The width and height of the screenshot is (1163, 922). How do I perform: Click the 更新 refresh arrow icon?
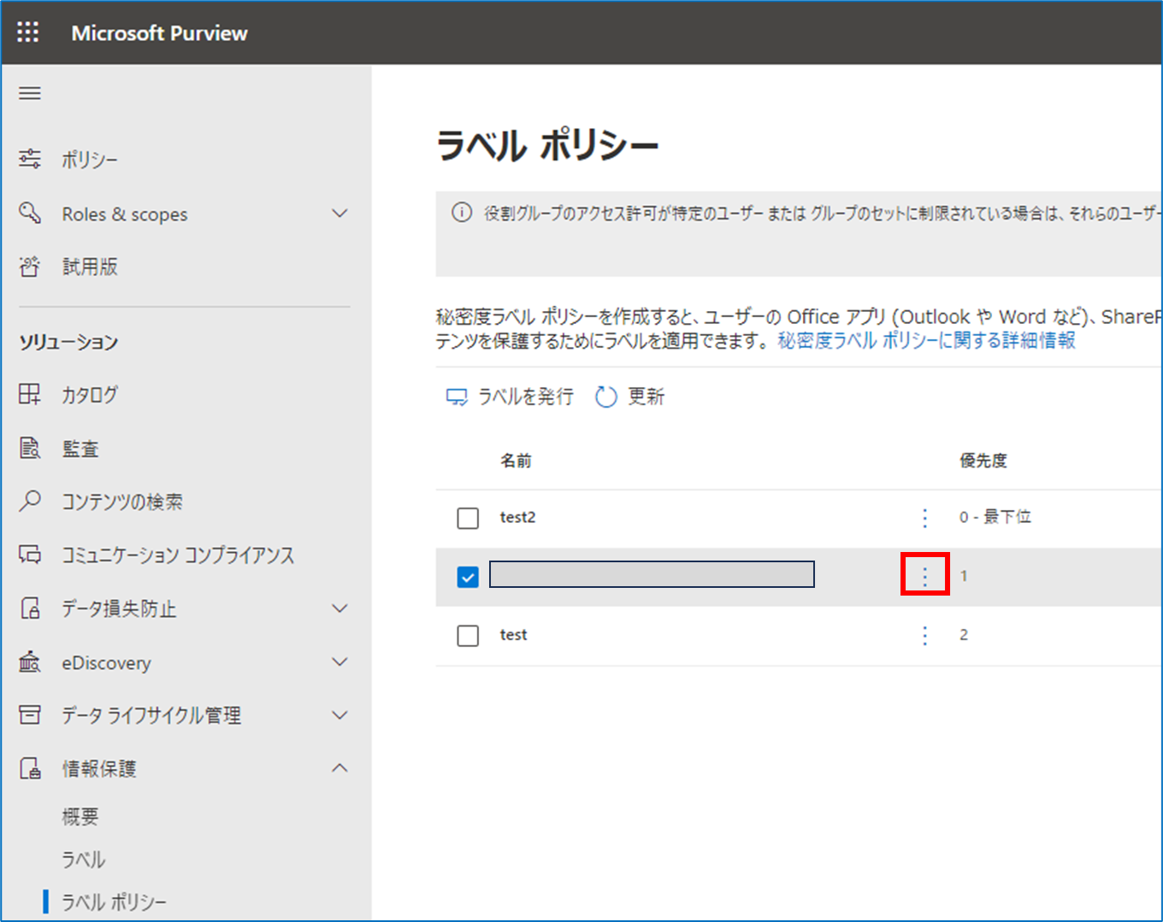(606, 396)
